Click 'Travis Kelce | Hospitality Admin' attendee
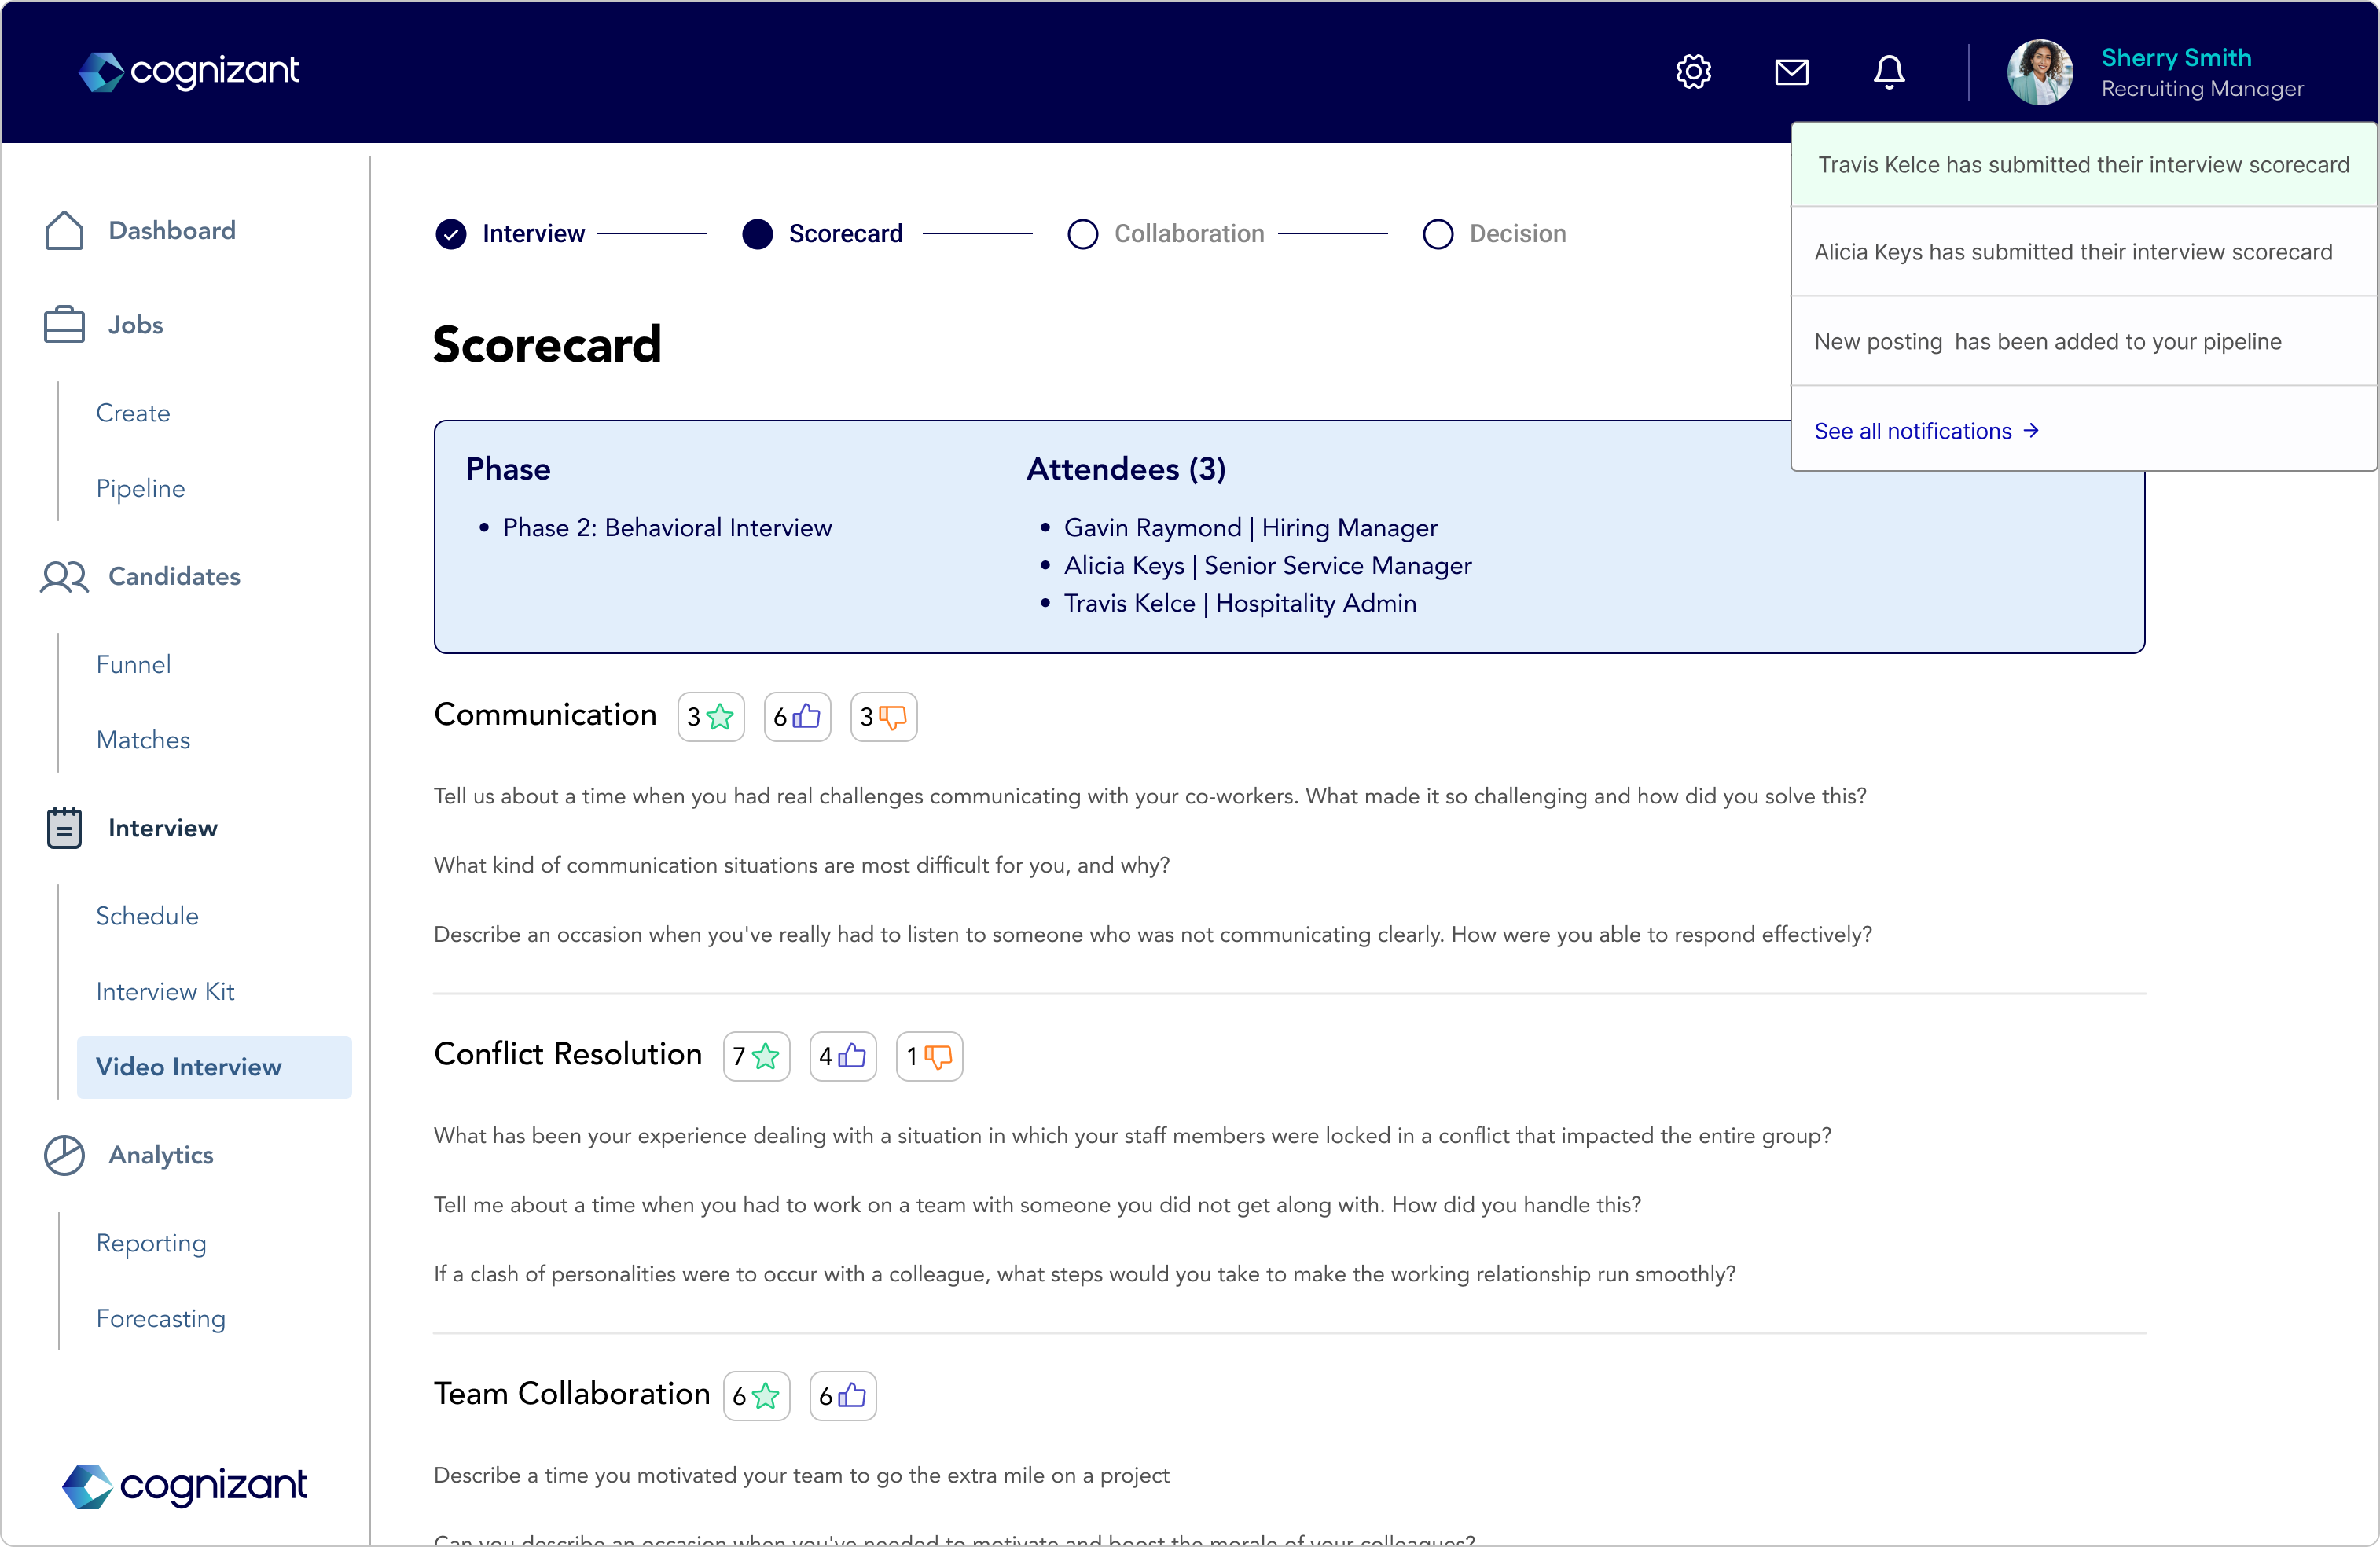The image size is (2380, 1547). pyautogui.click(x=1240, y=603)
